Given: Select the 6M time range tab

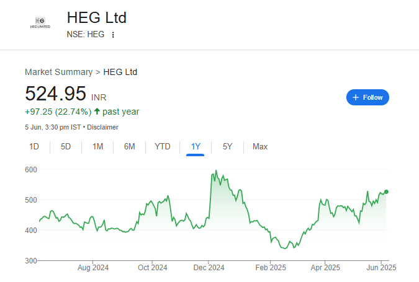Looking at the screenshot, I should (129, 146).
